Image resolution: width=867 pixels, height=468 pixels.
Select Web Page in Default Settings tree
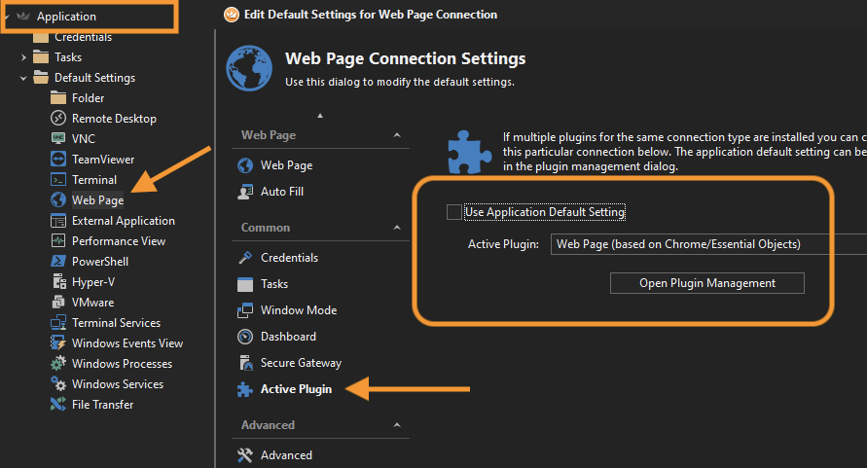point(97,200)
